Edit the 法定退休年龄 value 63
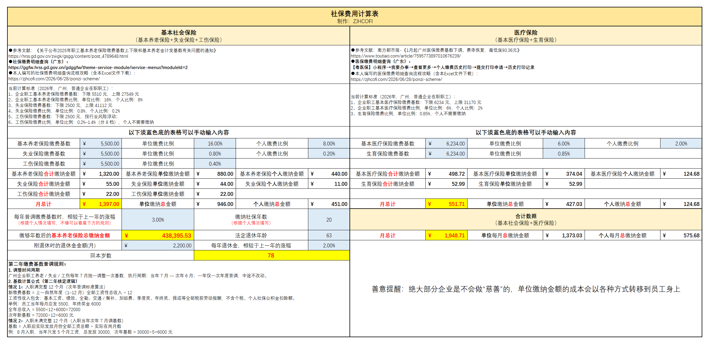This screenshot has width=726, height=344. click(329, 236)
